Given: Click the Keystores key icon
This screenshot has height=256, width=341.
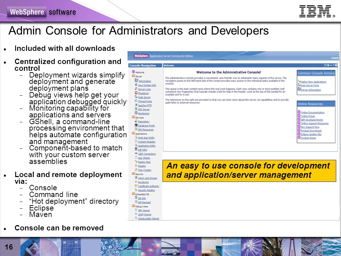Looking at the screenshot, I should tap(136, 182).
